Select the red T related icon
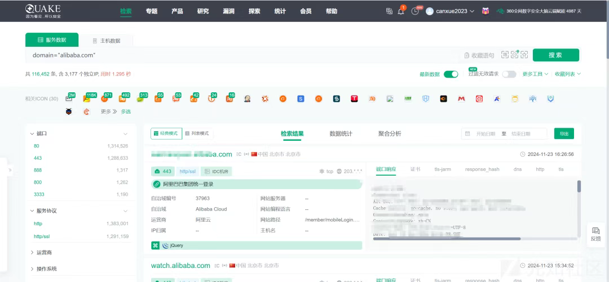Screen dimensions: 609x282 [354, 99]
